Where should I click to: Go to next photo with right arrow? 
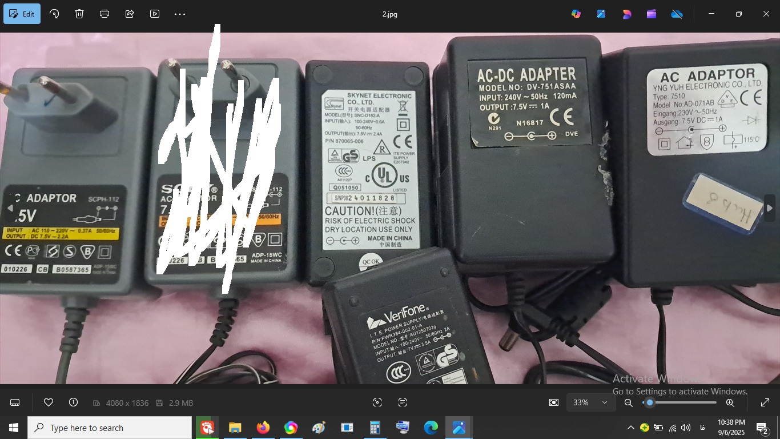click(x=770, y=208)
